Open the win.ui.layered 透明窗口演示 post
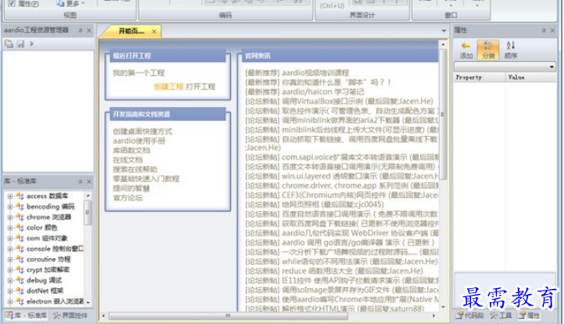 pyautogui.click(x=342, y=176)
